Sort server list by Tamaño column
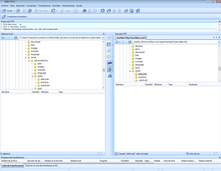The image size is (221, 171). point(149,84)
